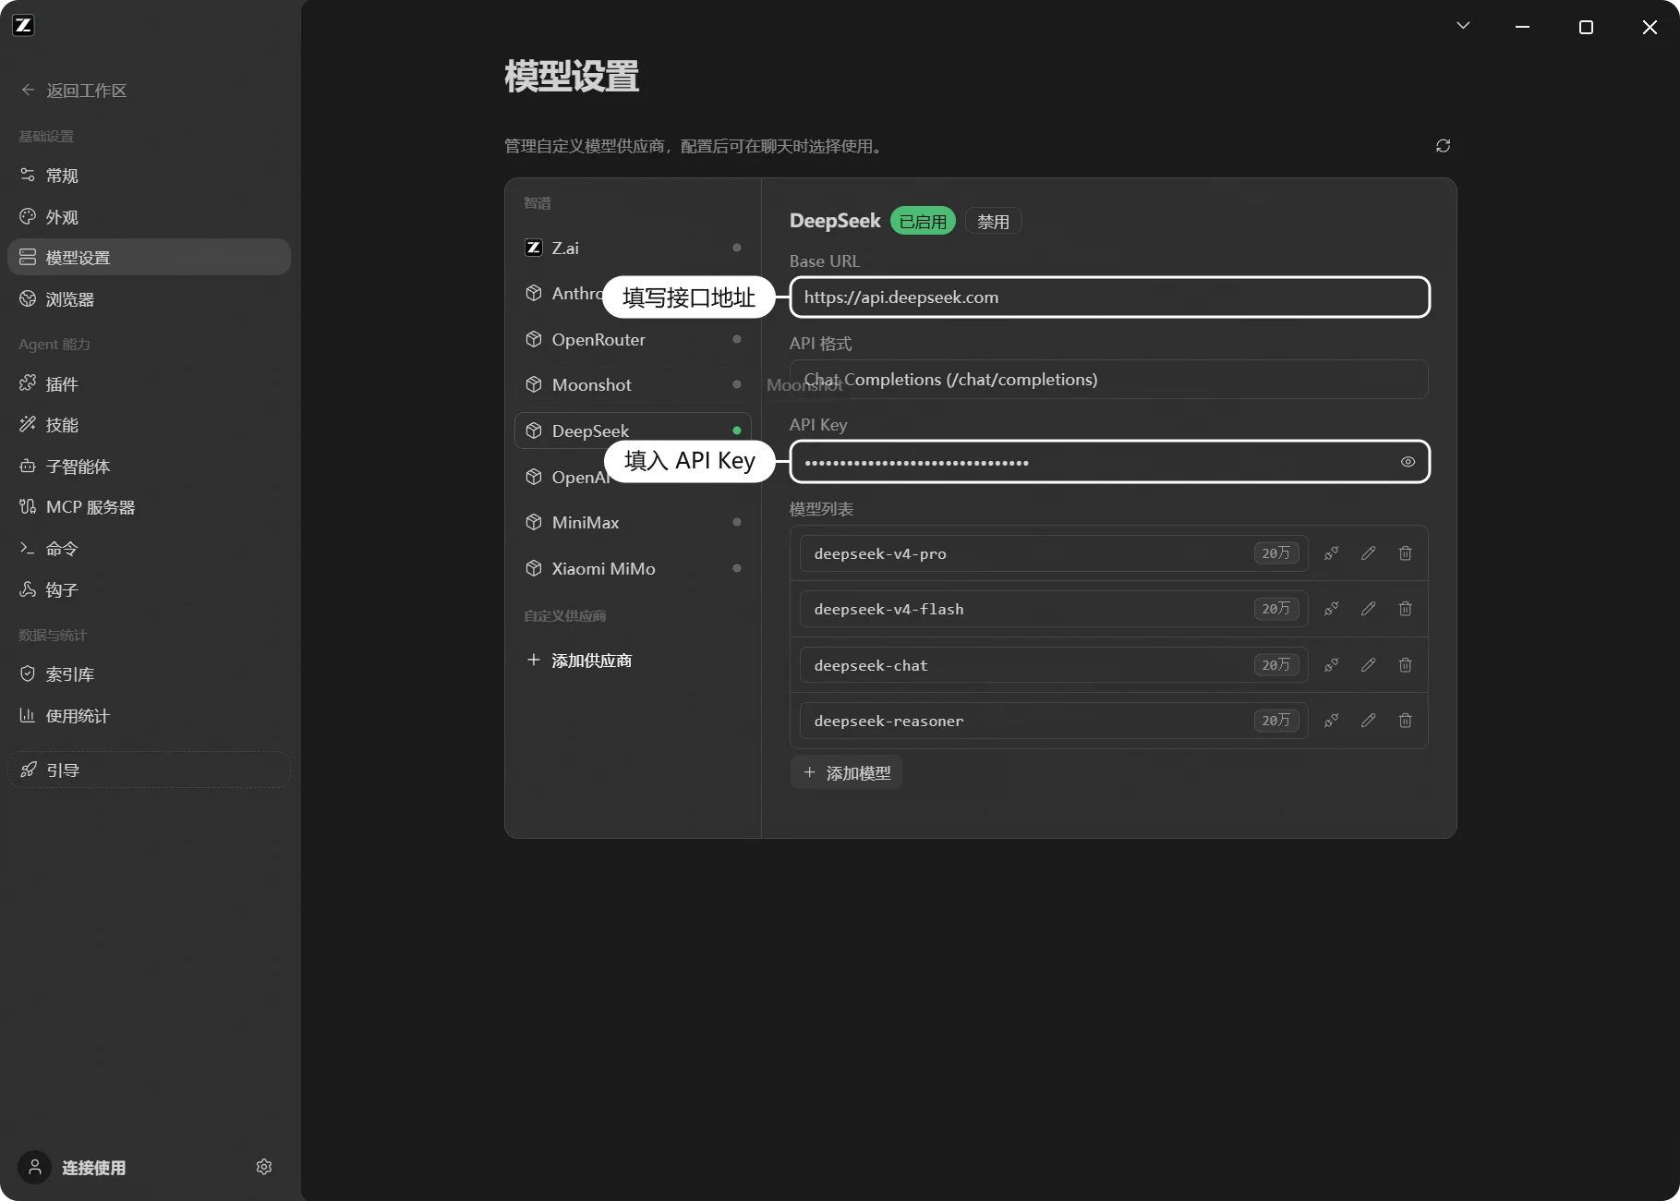Image resolution: width=1680 pixels, height=1201 pixels.
Task: Edit the deepseek-v4-flash model
Action: [x=1368, y=609]
